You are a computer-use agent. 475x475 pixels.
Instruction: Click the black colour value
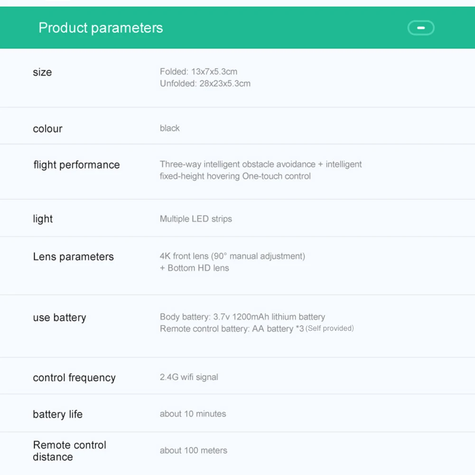coord(170,128)
